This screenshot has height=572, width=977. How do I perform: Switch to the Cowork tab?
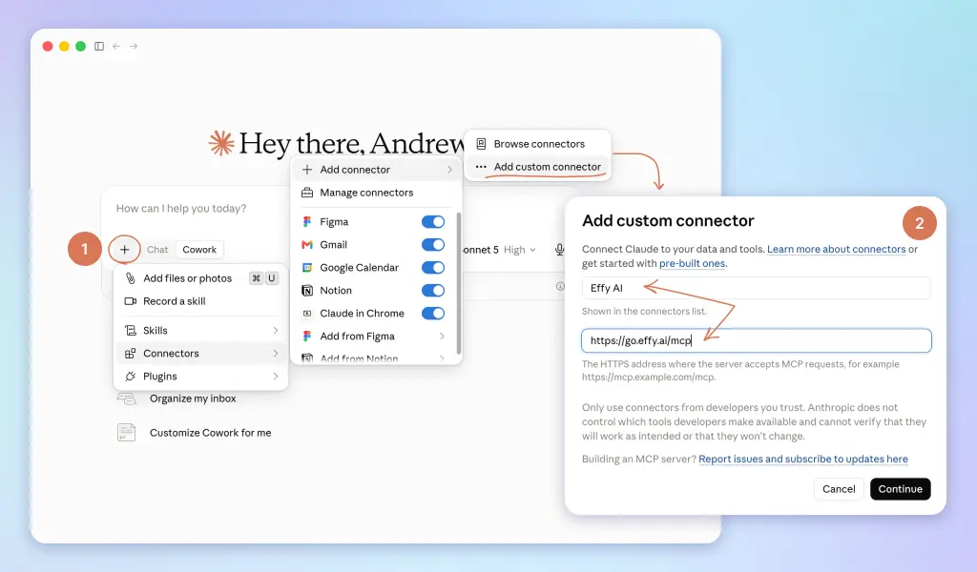199,250
